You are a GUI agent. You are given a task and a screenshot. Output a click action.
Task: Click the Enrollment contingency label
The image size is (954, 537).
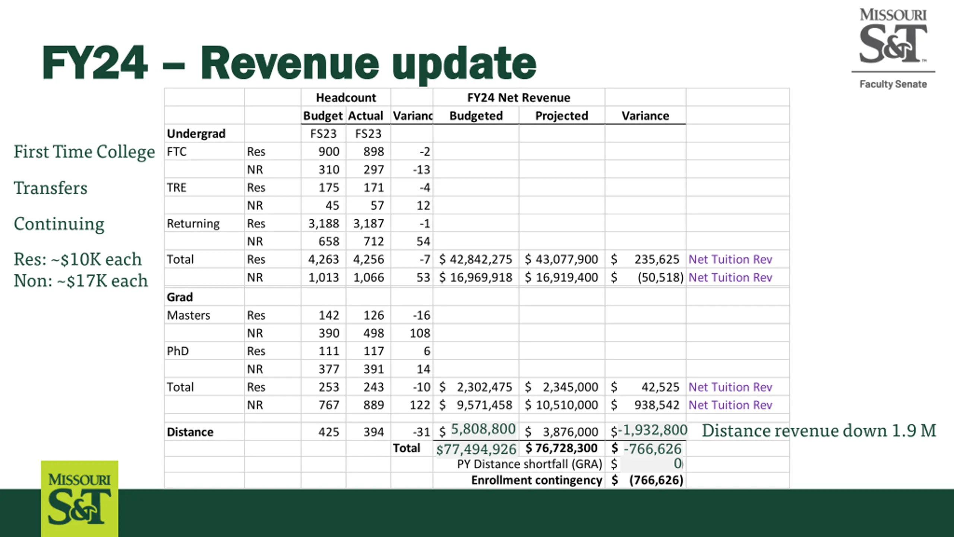537,480
